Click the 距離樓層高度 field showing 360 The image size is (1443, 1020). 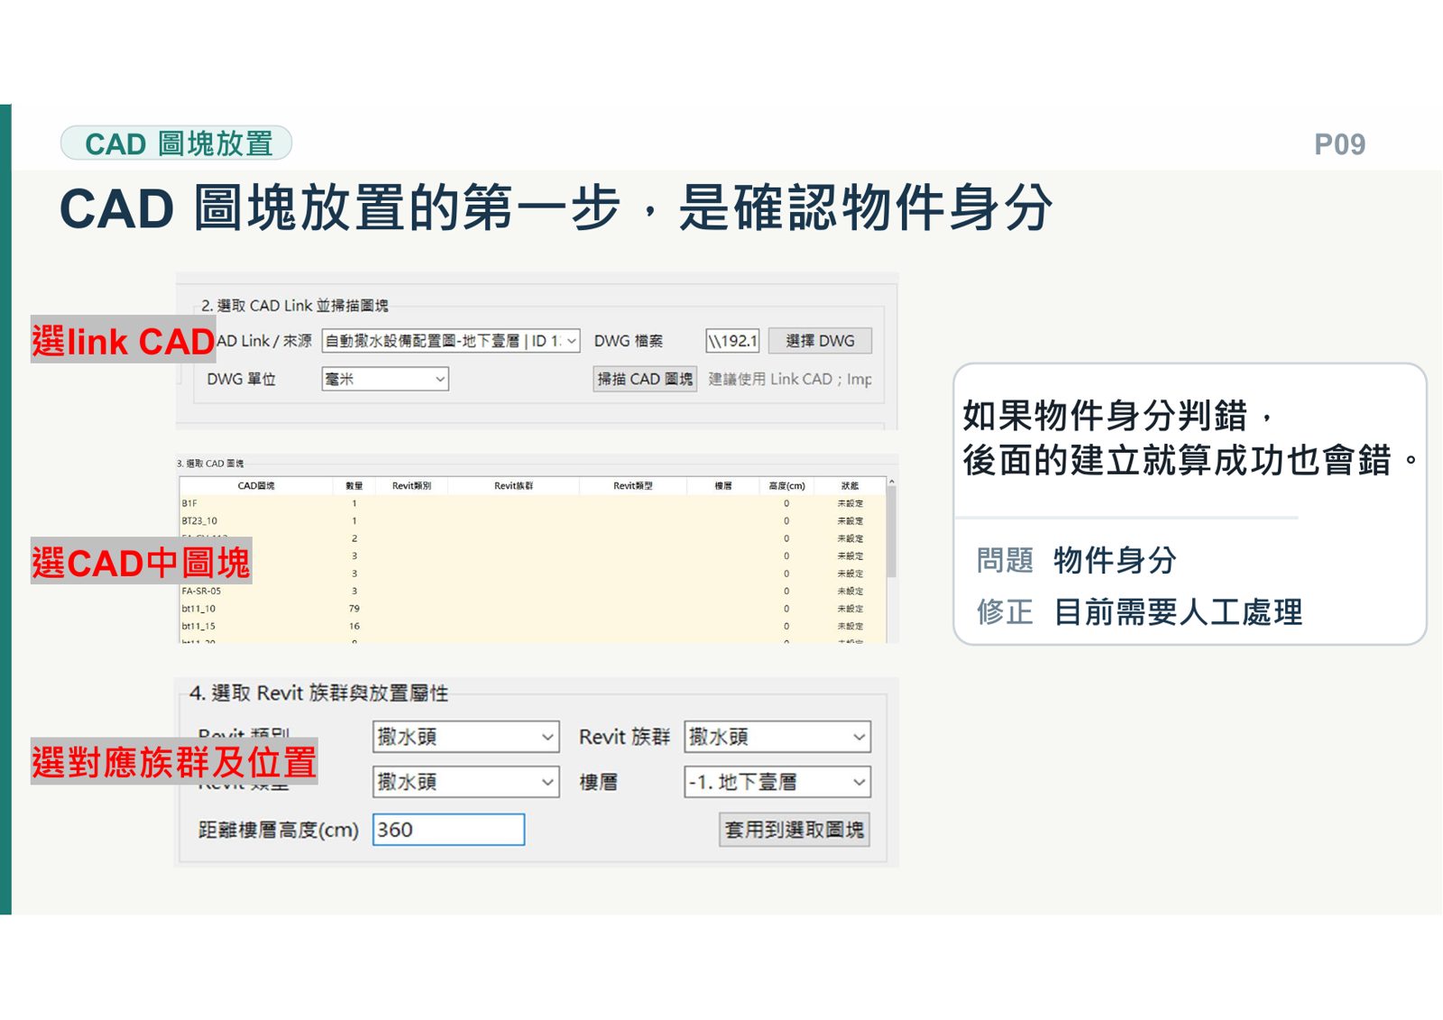(x=449, y=830)
